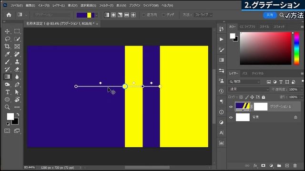Click the 共有 share button
The image size is (305, 171).
click(x=270, y=15)
